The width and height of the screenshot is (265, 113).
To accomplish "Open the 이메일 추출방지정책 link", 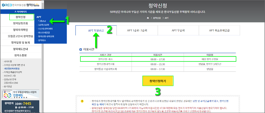I will click(x=12, y=72).
